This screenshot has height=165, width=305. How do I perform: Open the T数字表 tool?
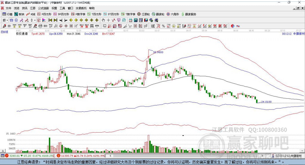tap(128, 14)
